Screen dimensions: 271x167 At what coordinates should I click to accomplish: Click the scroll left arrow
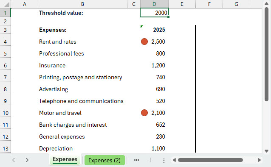pyautogui.click(x=175, y=160)
